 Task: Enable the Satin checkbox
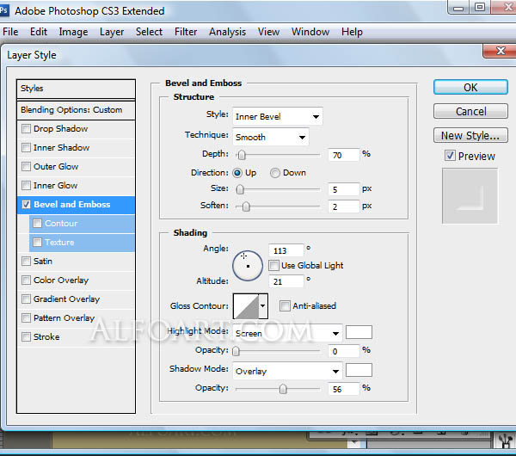[x=26, y=261]
